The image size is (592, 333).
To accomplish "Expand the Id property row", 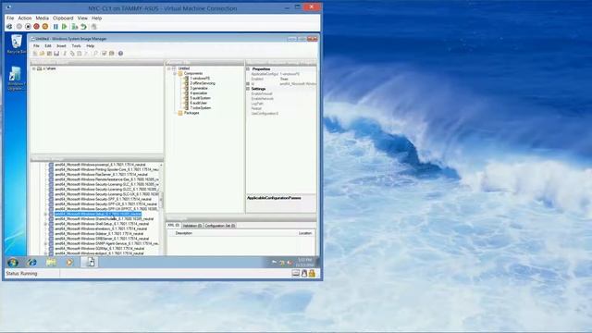I will pos(248,84).
